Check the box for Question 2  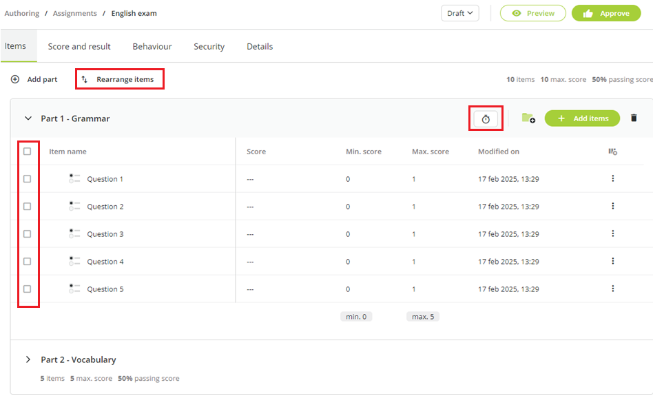[x=27, y=207]
